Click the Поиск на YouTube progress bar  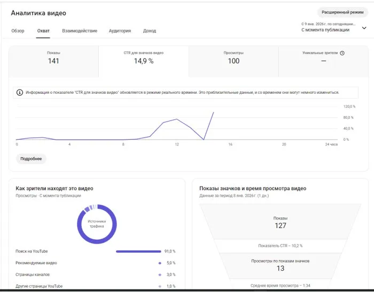(138, 252)
